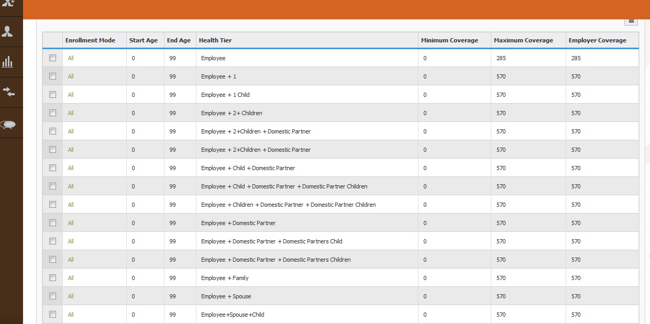Check the Employee + 2+ Children row box
The image size is (650, 324).
coord(52,113)
